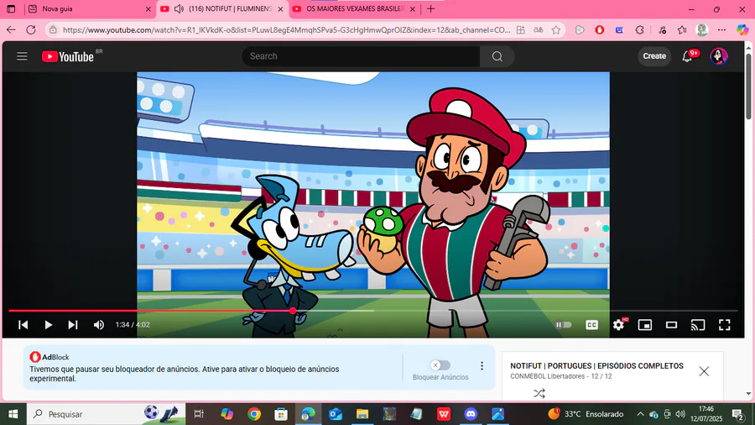
Task: Open the Favorites list icon
Action: pyautogui.click(x=682, y=30)
